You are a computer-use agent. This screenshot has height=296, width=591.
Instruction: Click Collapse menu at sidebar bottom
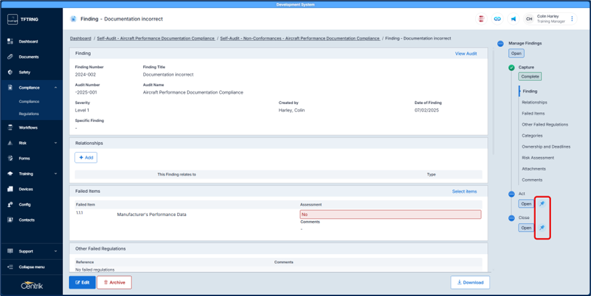[x=31, y=267]
